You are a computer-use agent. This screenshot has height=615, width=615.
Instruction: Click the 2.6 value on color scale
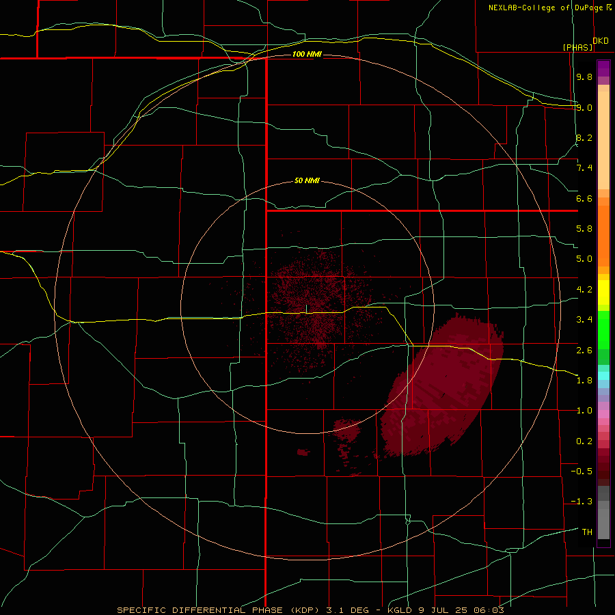coord(584,350)
